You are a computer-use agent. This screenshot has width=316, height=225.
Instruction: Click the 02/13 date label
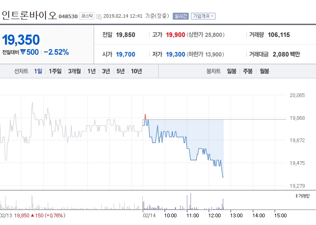point(6,215)
